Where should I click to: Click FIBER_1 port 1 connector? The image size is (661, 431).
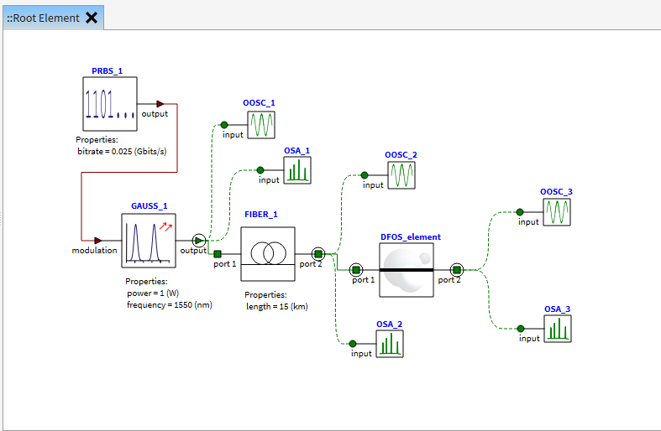point(218,254)
